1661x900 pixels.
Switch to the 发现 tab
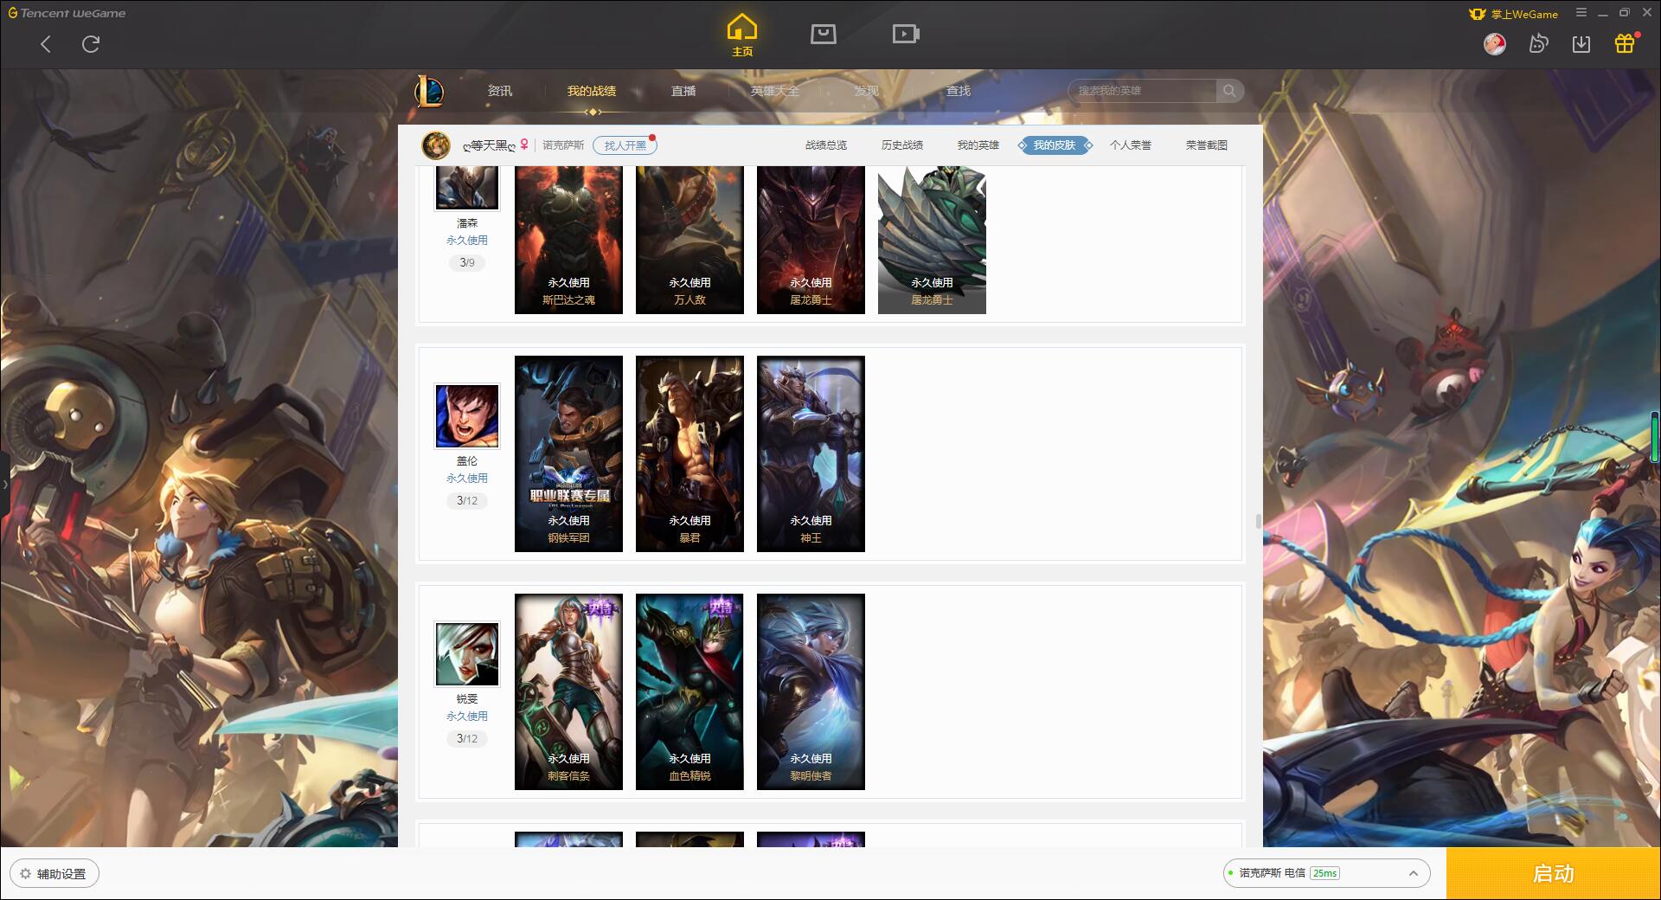point(866,91)
